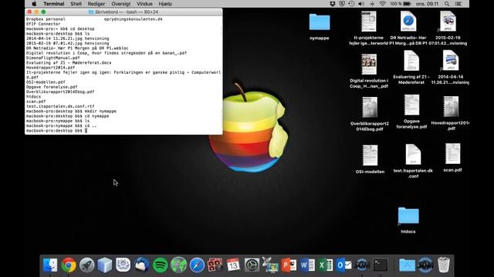The width and height of the screenshot is (494, 277).
Task: Select test.itaportalen.dk.conf desktop file
Action: [x=413, y=161]
